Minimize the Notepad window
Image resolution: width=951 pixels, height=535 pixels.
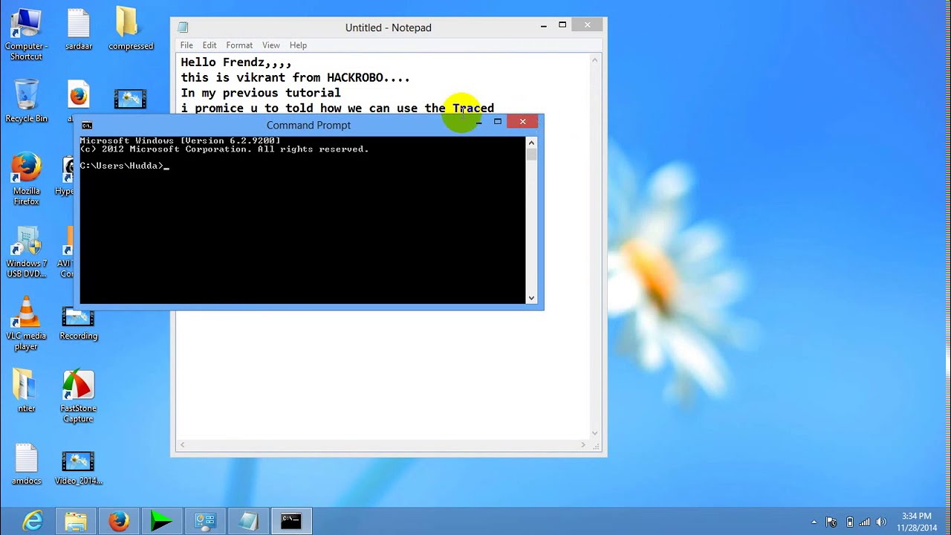coord(544,25)
